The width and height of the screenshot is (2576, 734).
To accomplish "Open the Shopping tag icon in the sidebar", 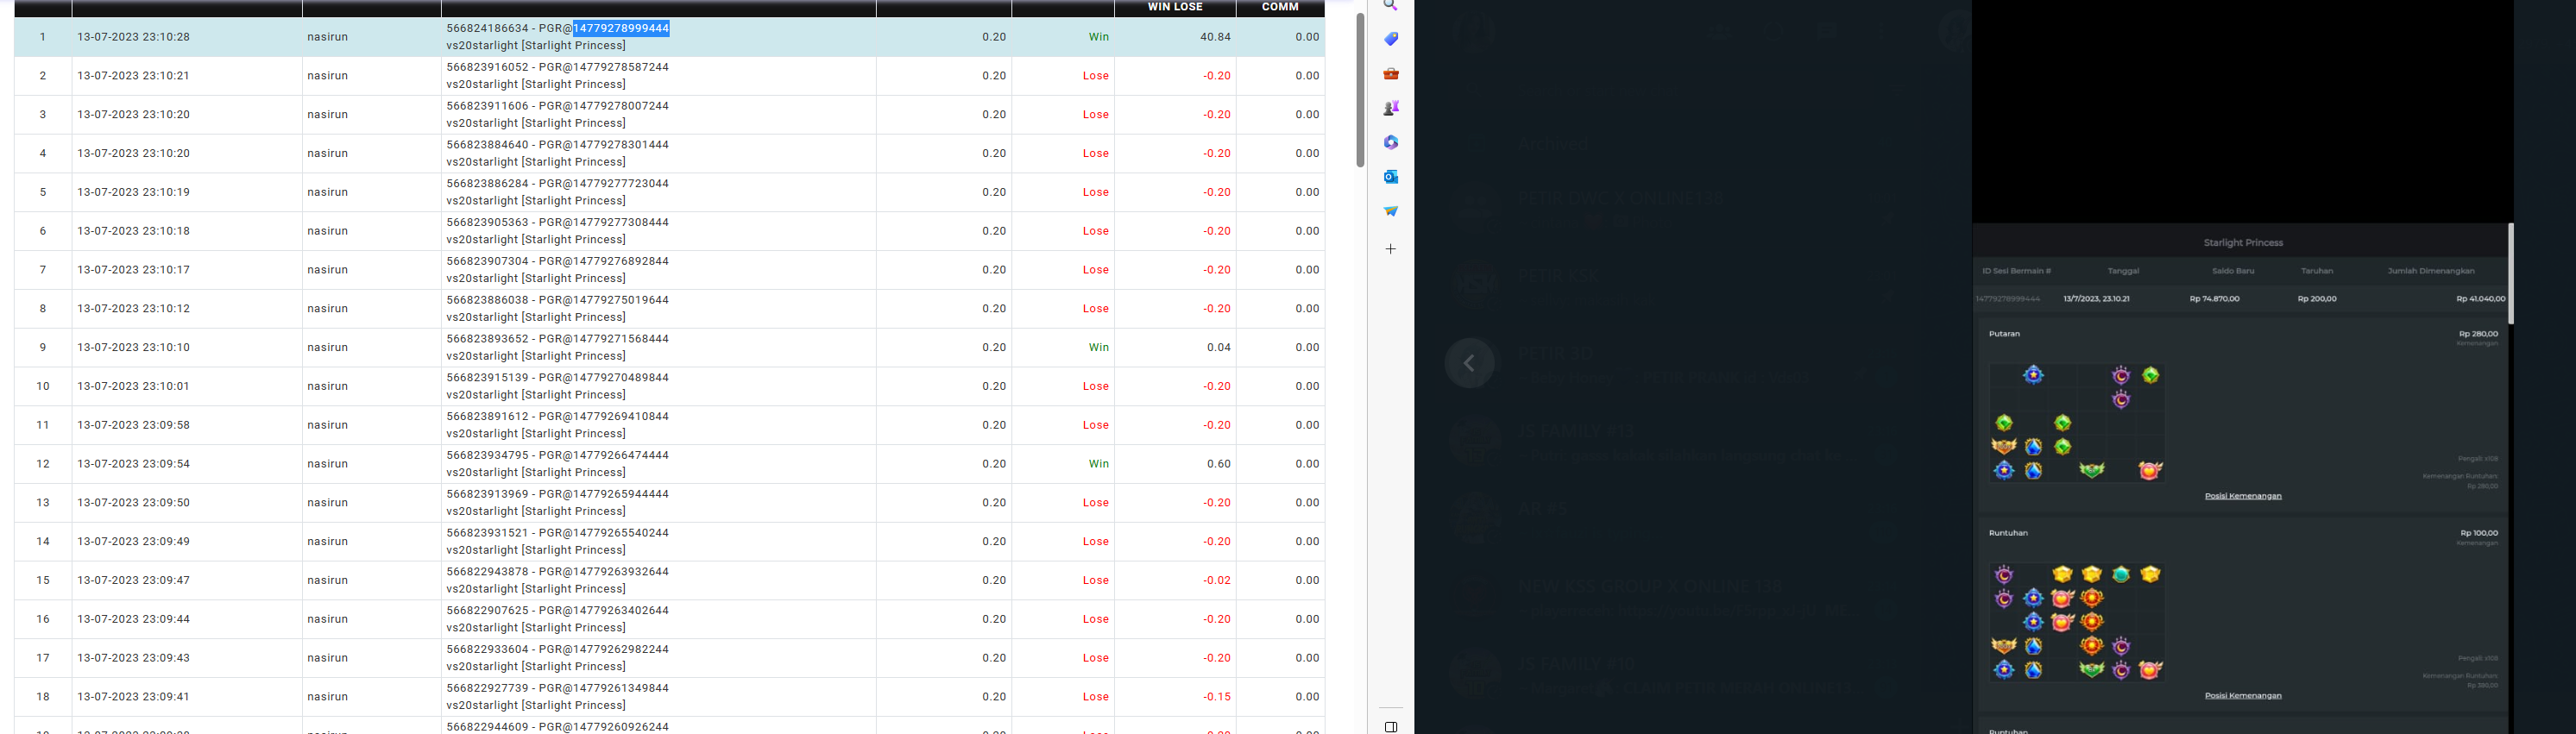I will [x=1390, y=39].
